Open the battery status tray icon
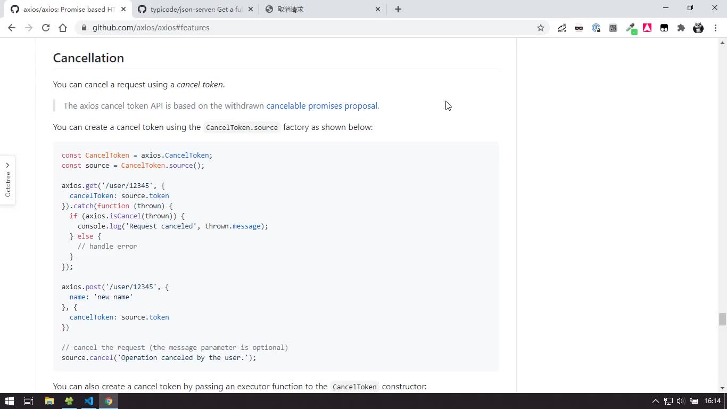The image size is (727, 409). (x=694, y=401)
